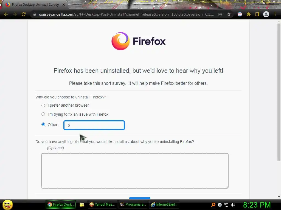Screen dimensions: 281x210
Task: Open Internet Explorer taskbar item
Action: coord(164,205)
